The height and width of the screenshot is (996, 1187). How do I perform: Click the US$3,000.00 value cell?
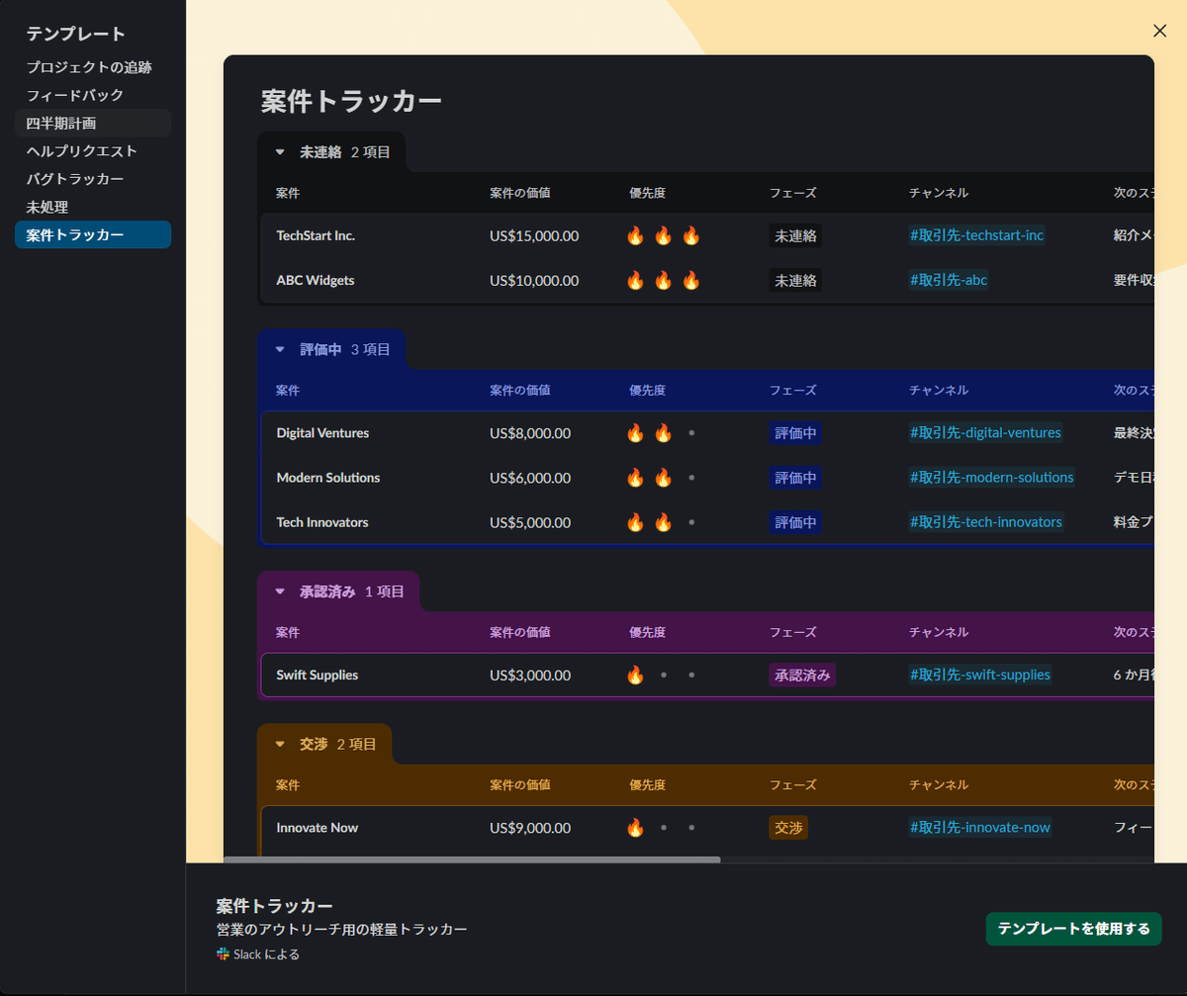point(530,675)
